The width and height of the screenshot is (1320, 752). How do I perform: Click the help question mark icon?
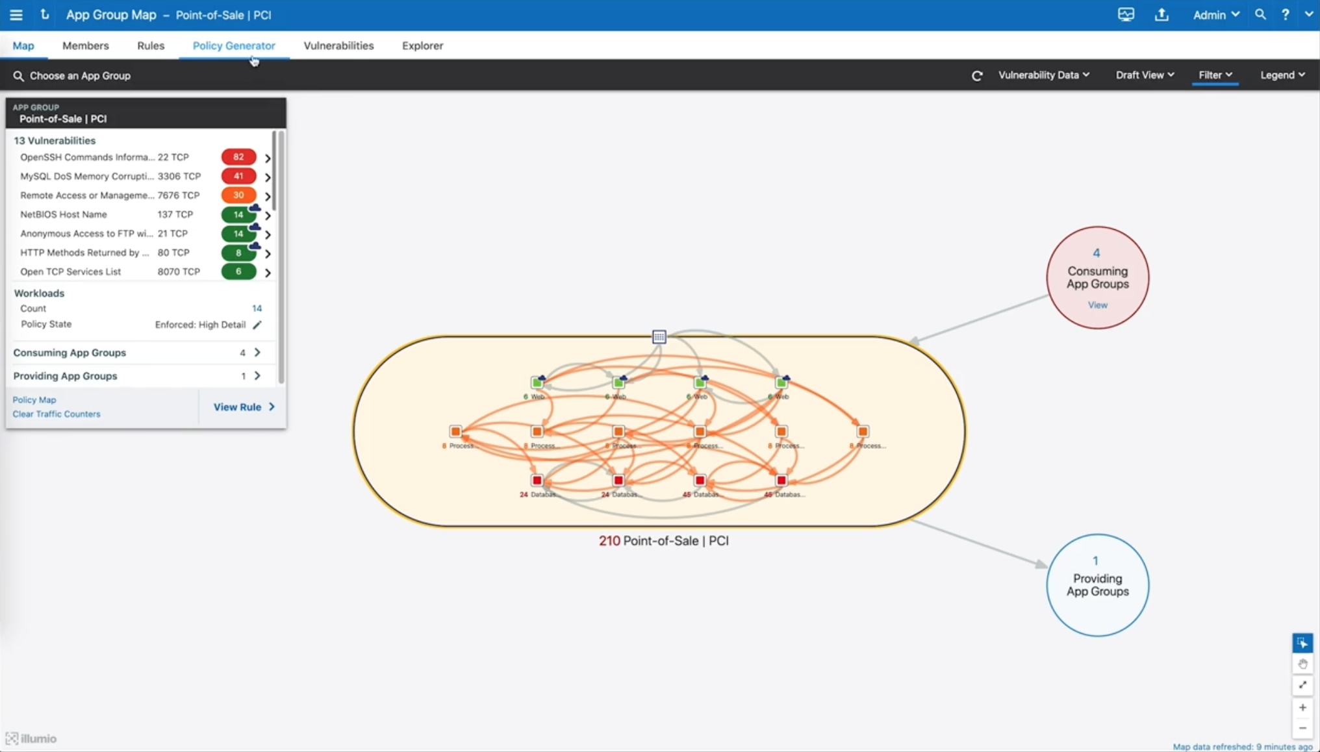(1285, 14)
